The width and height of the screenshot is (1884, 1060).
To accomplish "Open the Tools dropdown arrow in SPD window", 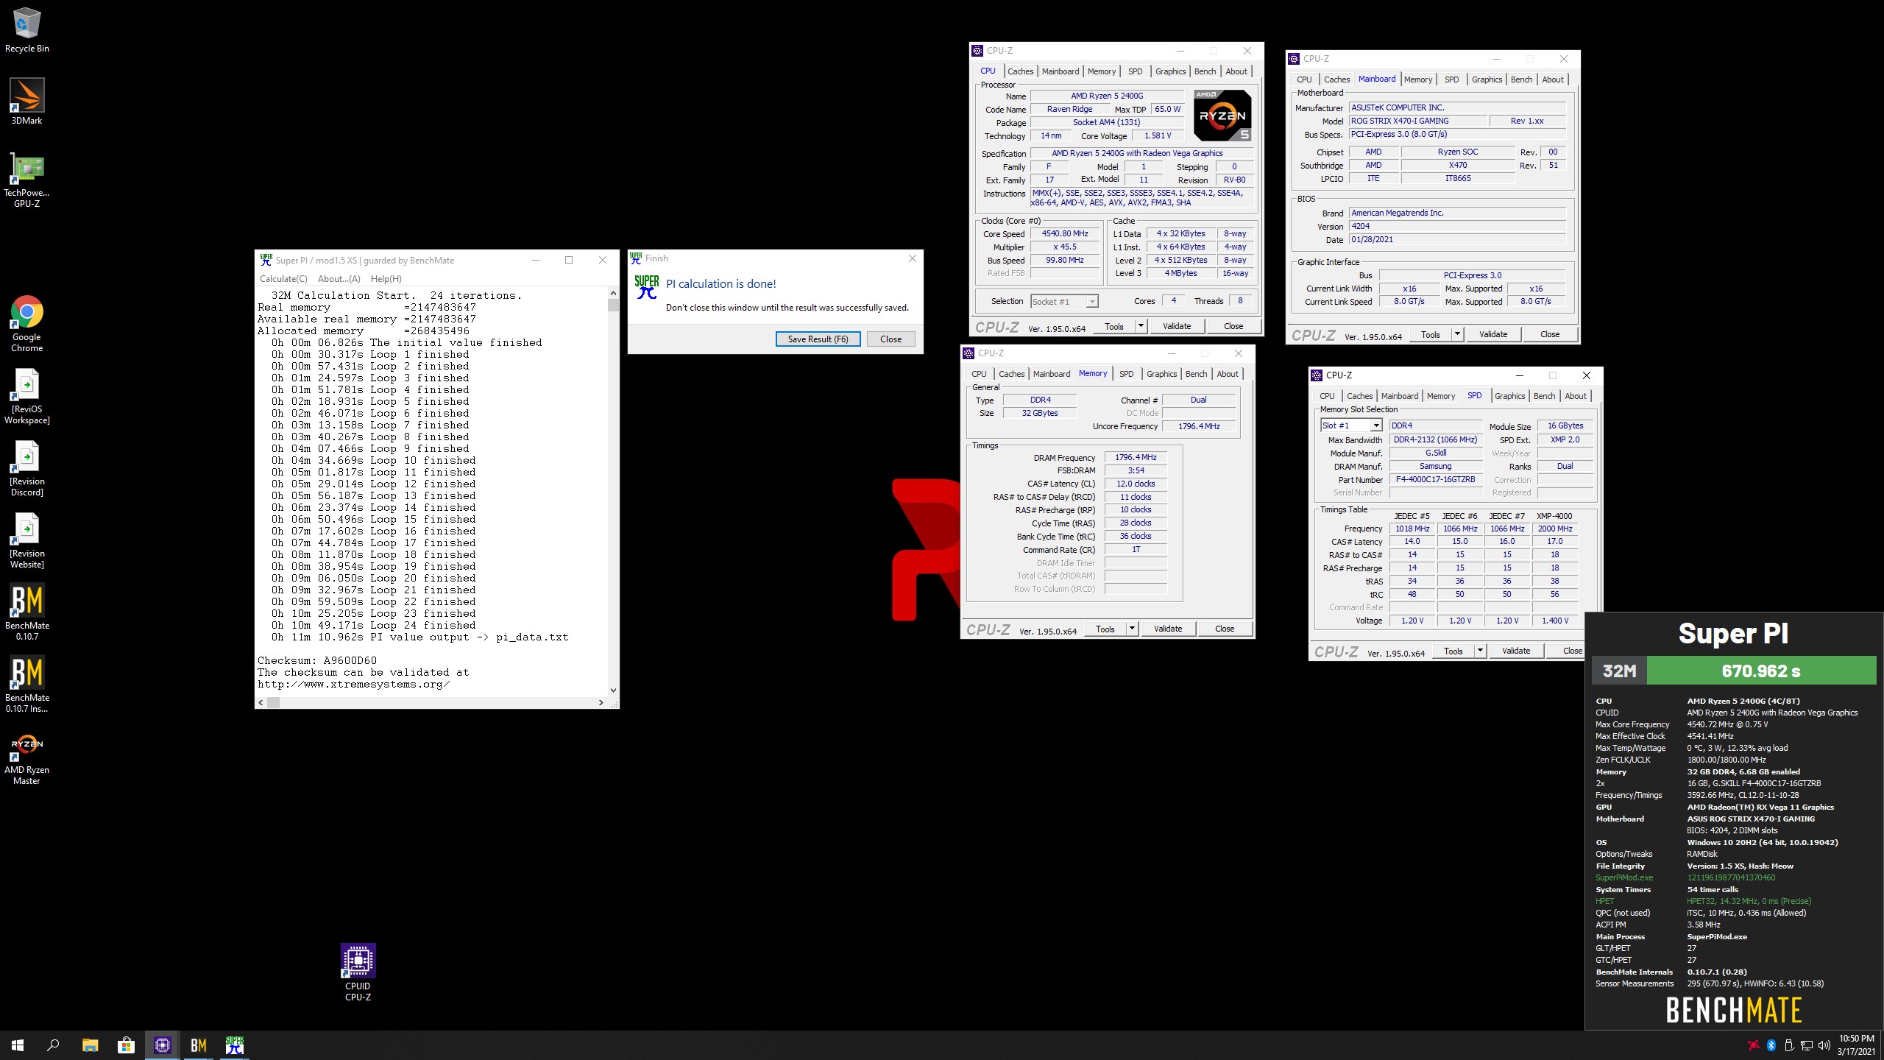I will [1480, 651].
